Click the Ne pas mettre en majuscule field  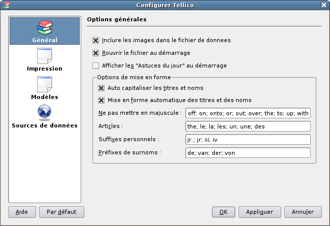point(248,113)
